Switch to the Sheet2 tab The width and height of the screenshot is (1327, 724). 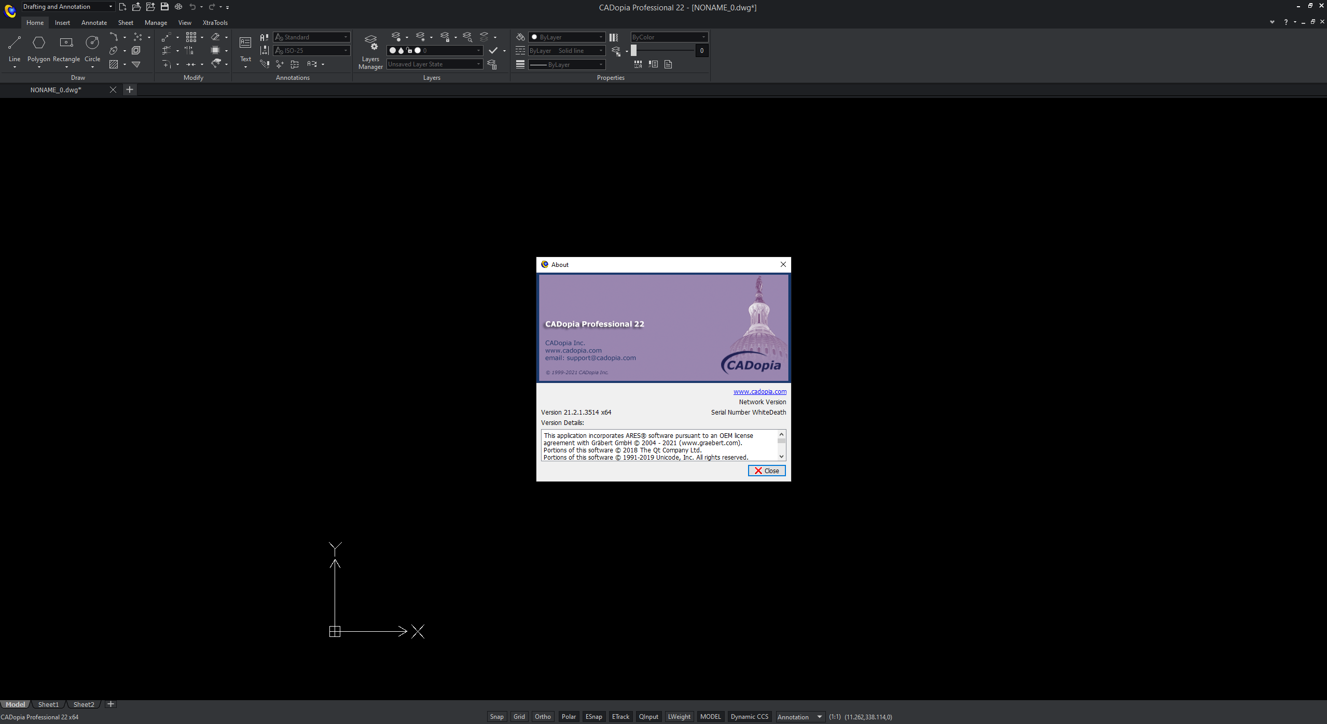pos(84,704)
